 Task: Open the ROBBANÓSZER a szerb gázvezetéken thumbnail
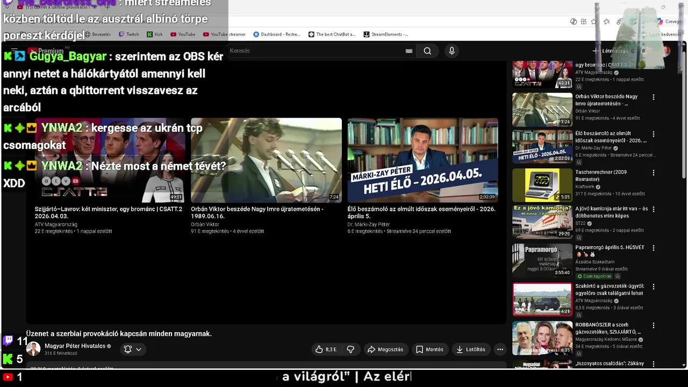pyautogui.click(x=542, y=338)
